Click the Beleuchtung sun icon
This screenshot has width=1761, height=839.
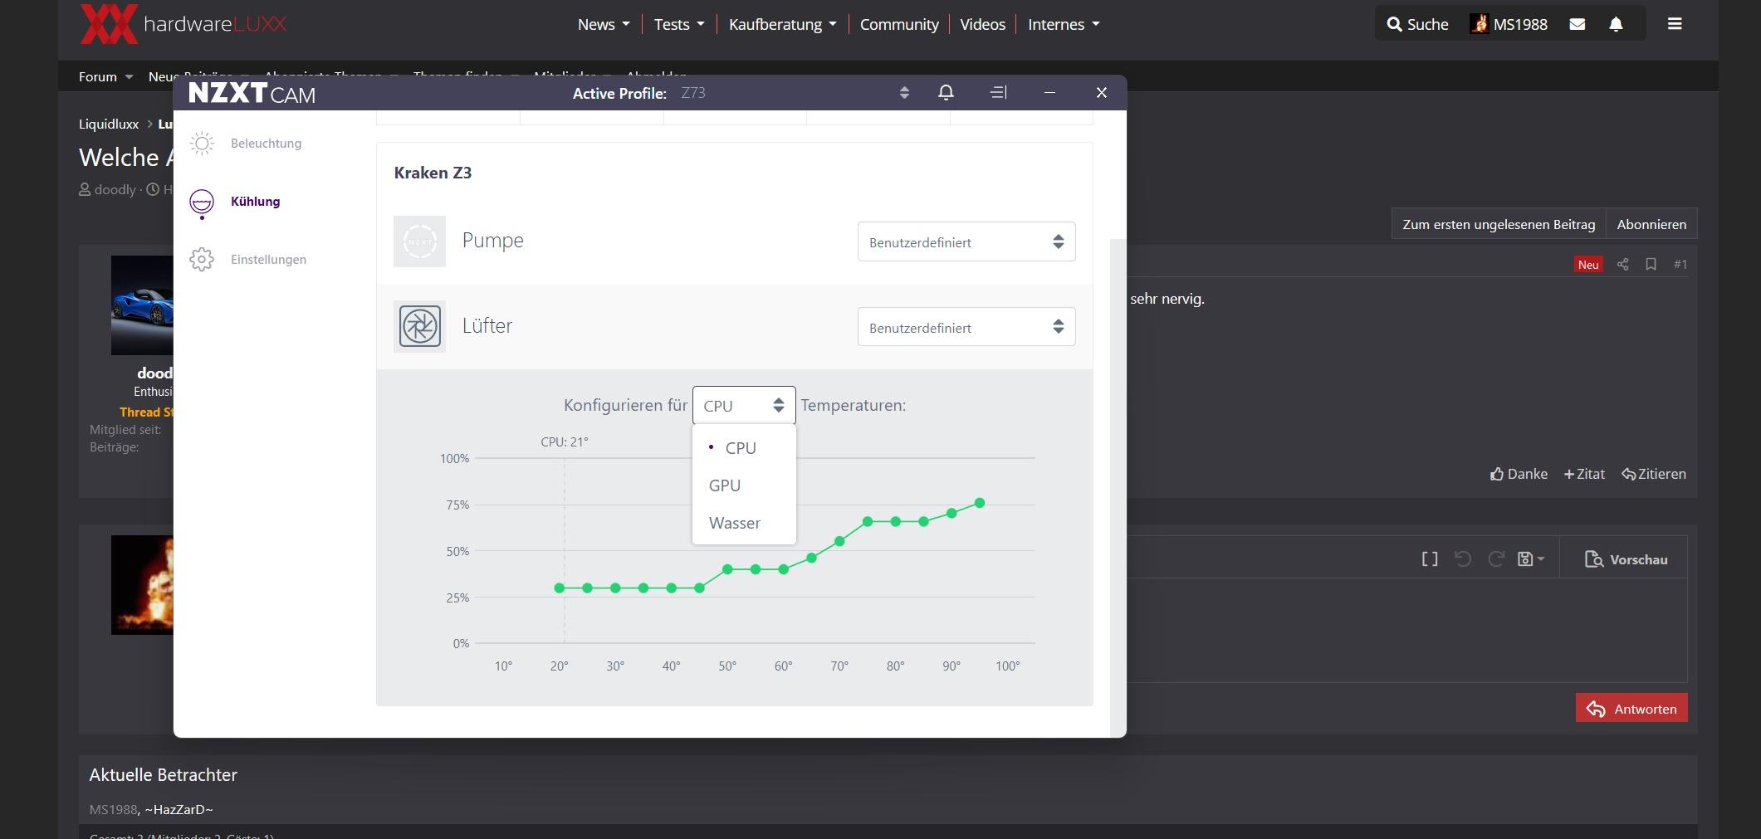click(202, 144)
